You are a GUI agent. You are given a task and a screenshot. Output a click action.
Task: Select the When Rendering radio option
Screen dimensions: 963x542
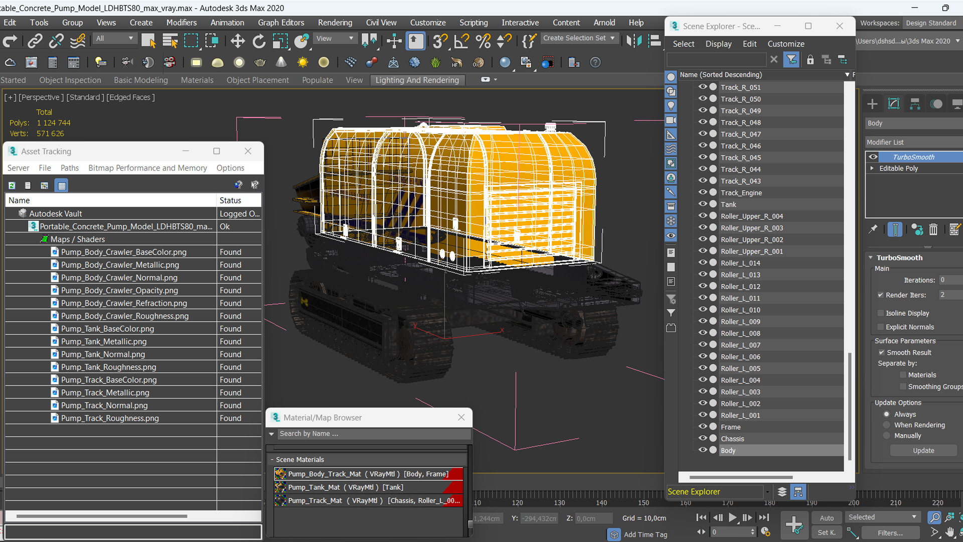click(887, 425)
